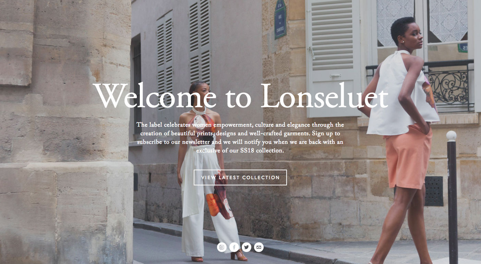The width and height of the screenshot is (481, 264).
Task: Click the white louvered window shutter
Action: [334, 58]
